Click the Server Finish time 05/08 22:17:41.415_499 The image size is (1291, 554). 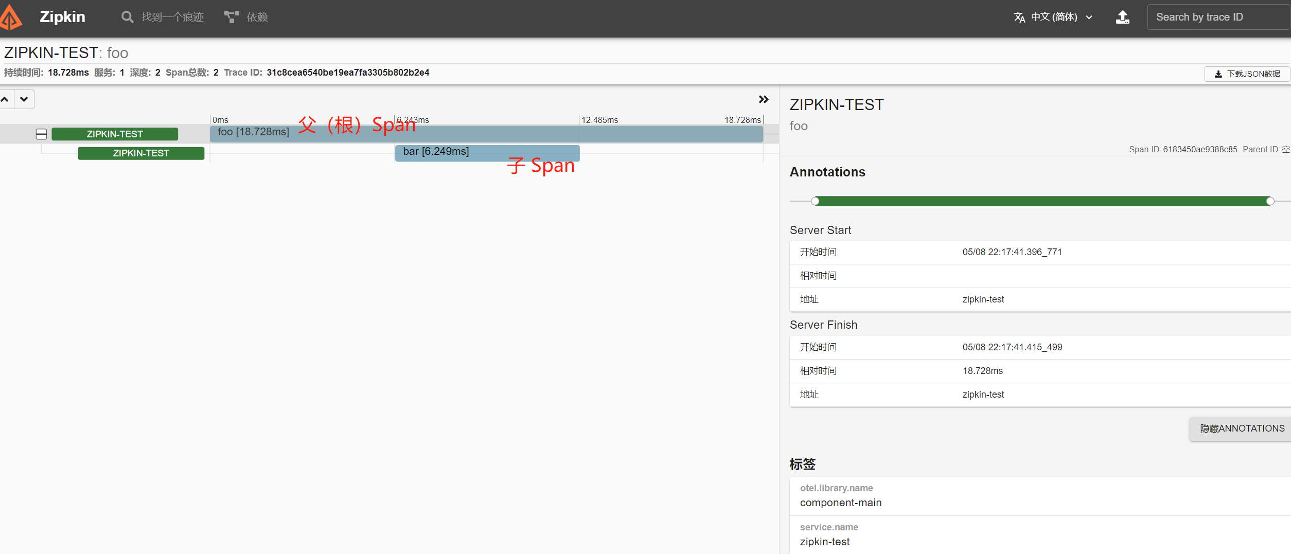(x=1012, y=347)
